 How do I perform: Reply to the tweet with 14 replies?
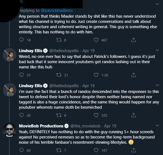(x=22, y=40)
